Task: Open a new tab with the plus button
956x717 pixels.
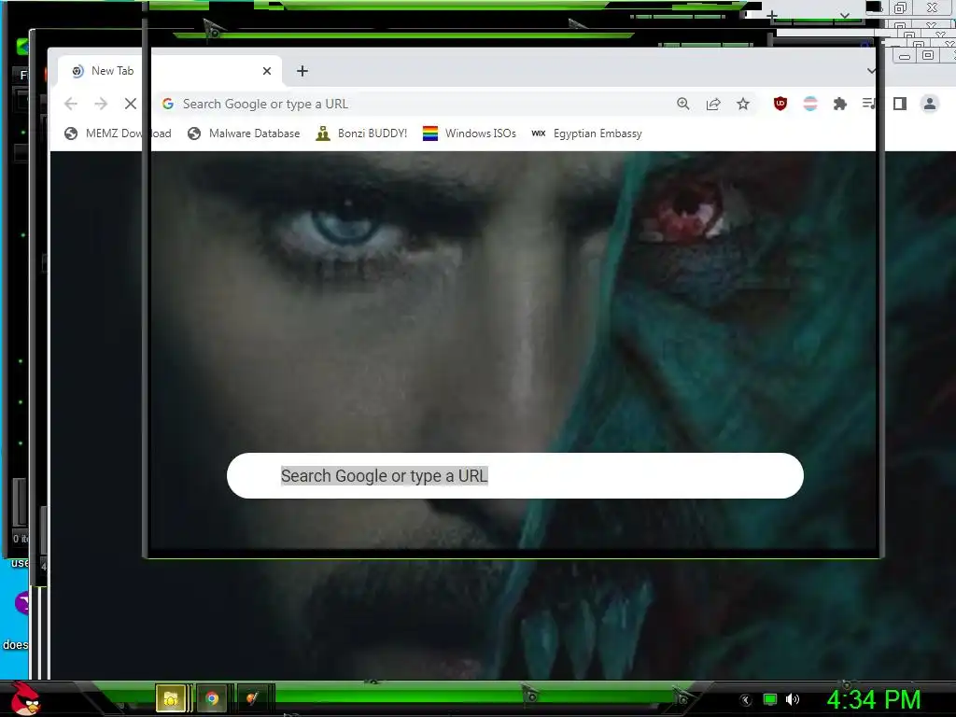Action: pyautogui.click(x=302, y=71)
